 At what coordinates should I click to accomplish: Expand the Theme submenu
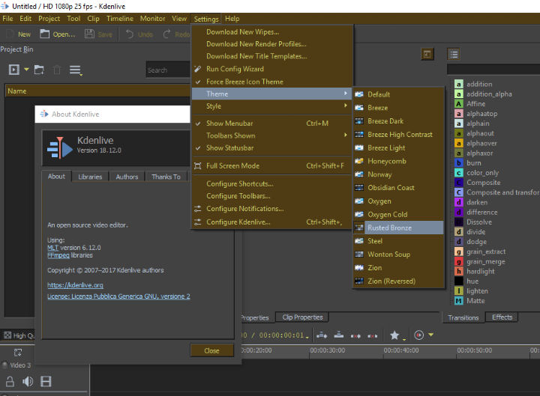pyautogui.click(x=272, y=94)
